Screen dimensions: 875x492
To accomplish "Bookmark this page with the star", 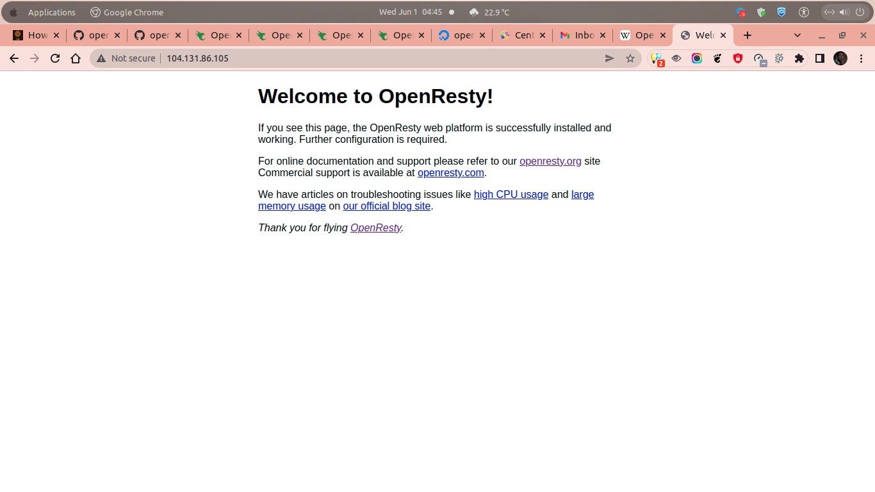I will click(630, 58).
